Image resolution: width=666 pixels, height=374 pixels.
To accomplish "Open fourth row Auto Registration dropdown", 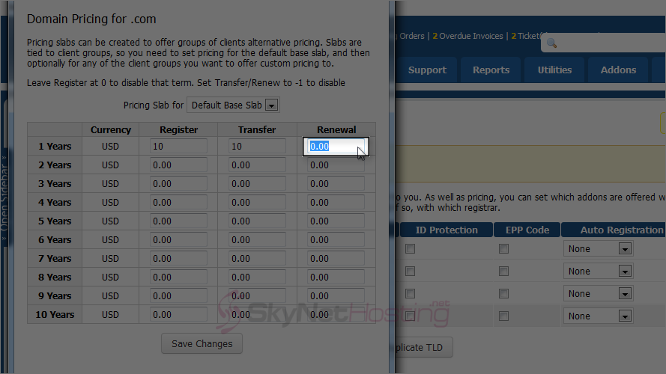I will coord(598,316).
